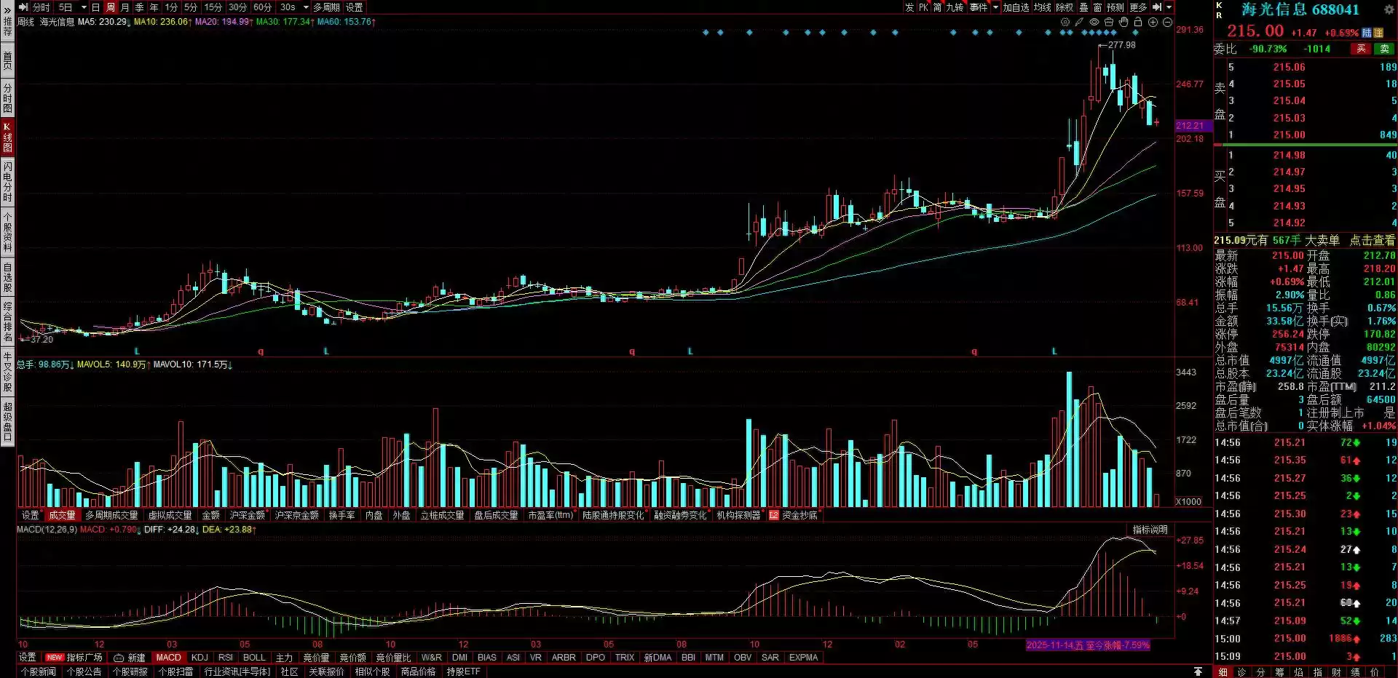
Task: Click the collapse arrow icon beside 分时
Action: (x=23, y=7)
